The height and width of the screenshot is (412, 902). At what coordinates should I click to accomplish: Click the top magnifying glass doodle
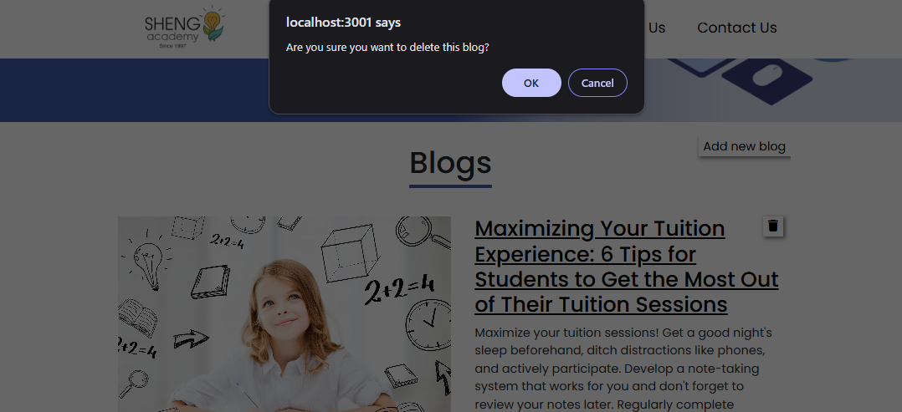tap(415, 230)
